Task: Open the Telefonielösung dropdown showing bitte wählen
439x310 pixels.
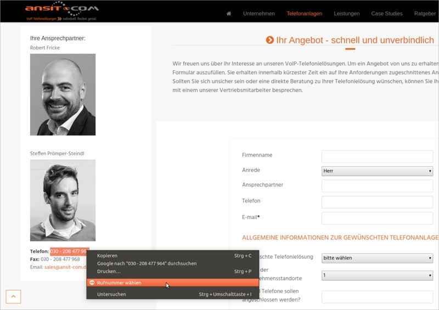Action: point(377,258)
